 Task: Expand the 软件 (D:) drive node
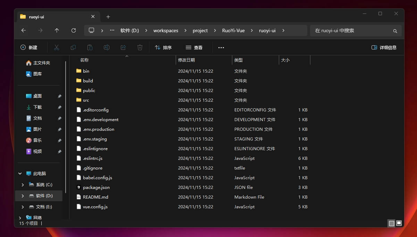click(x=23, y=196)
